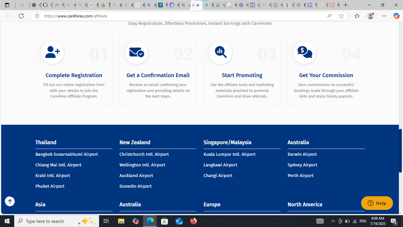Click the New Zealand footer heading
The image size is (403, 227).
pyautogui.click(x=135, y=142)
